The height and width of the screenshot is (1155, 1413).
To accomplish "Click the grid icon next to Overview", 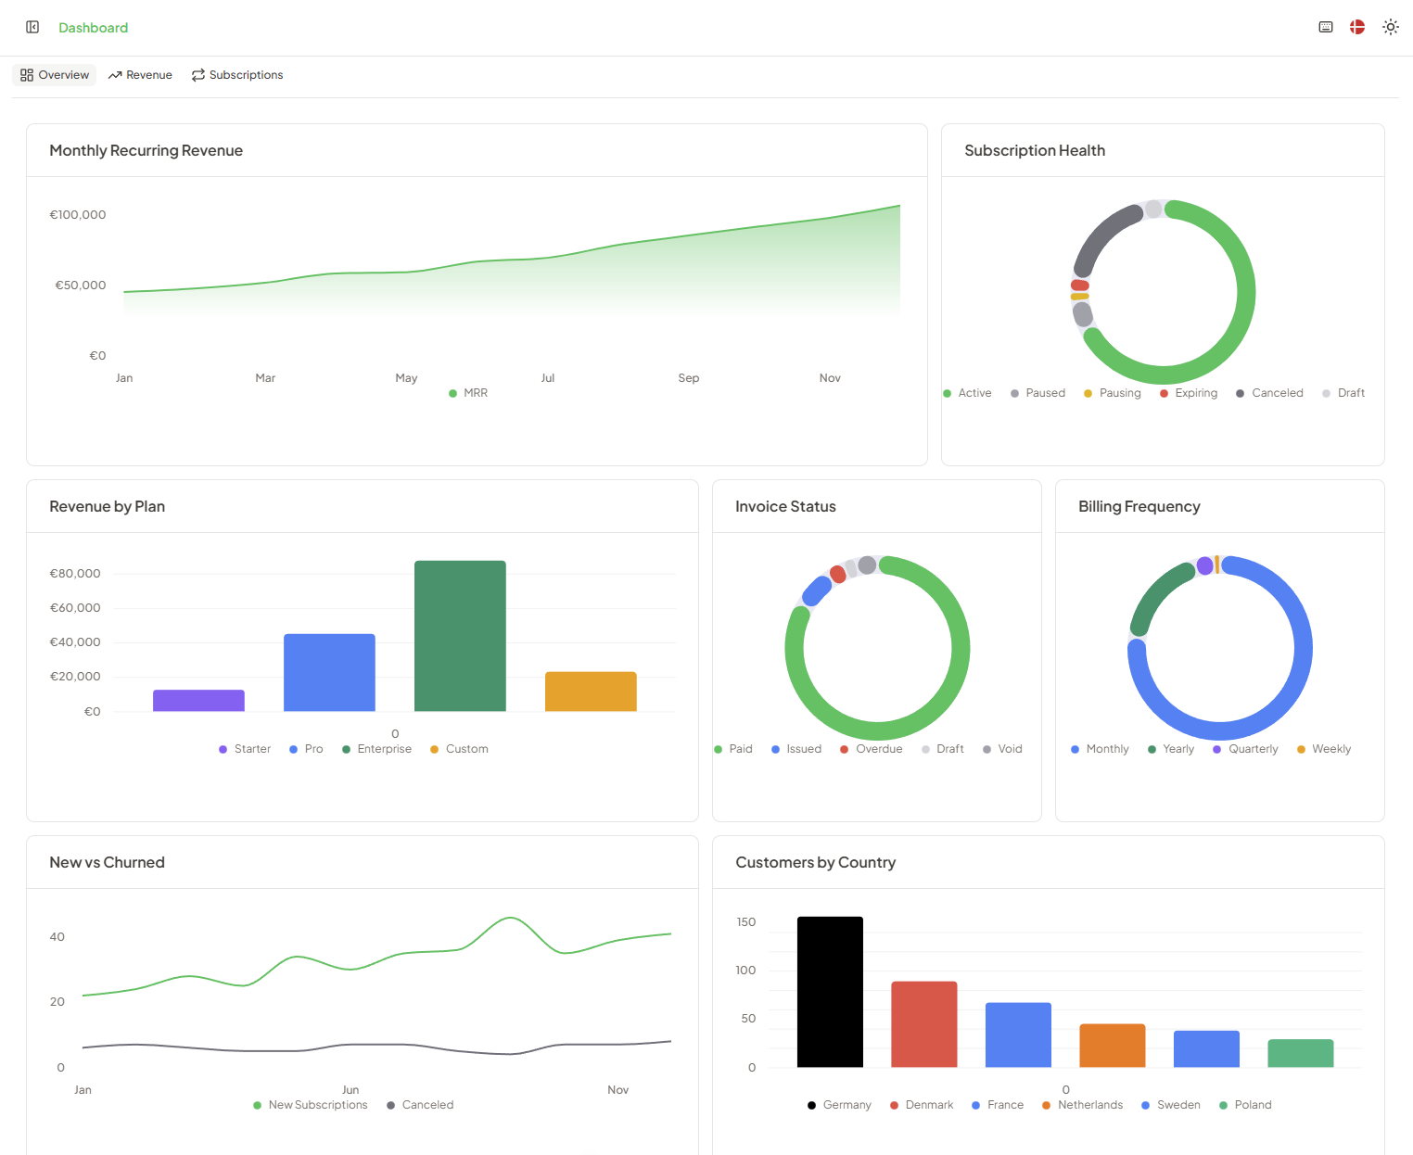I will point(26,74).
